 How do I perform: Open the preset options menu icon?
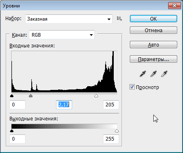coord(119,19)
